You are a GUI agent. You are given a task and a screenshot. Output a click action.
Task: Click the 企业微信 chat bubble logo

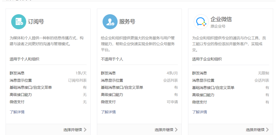[201, 22]
